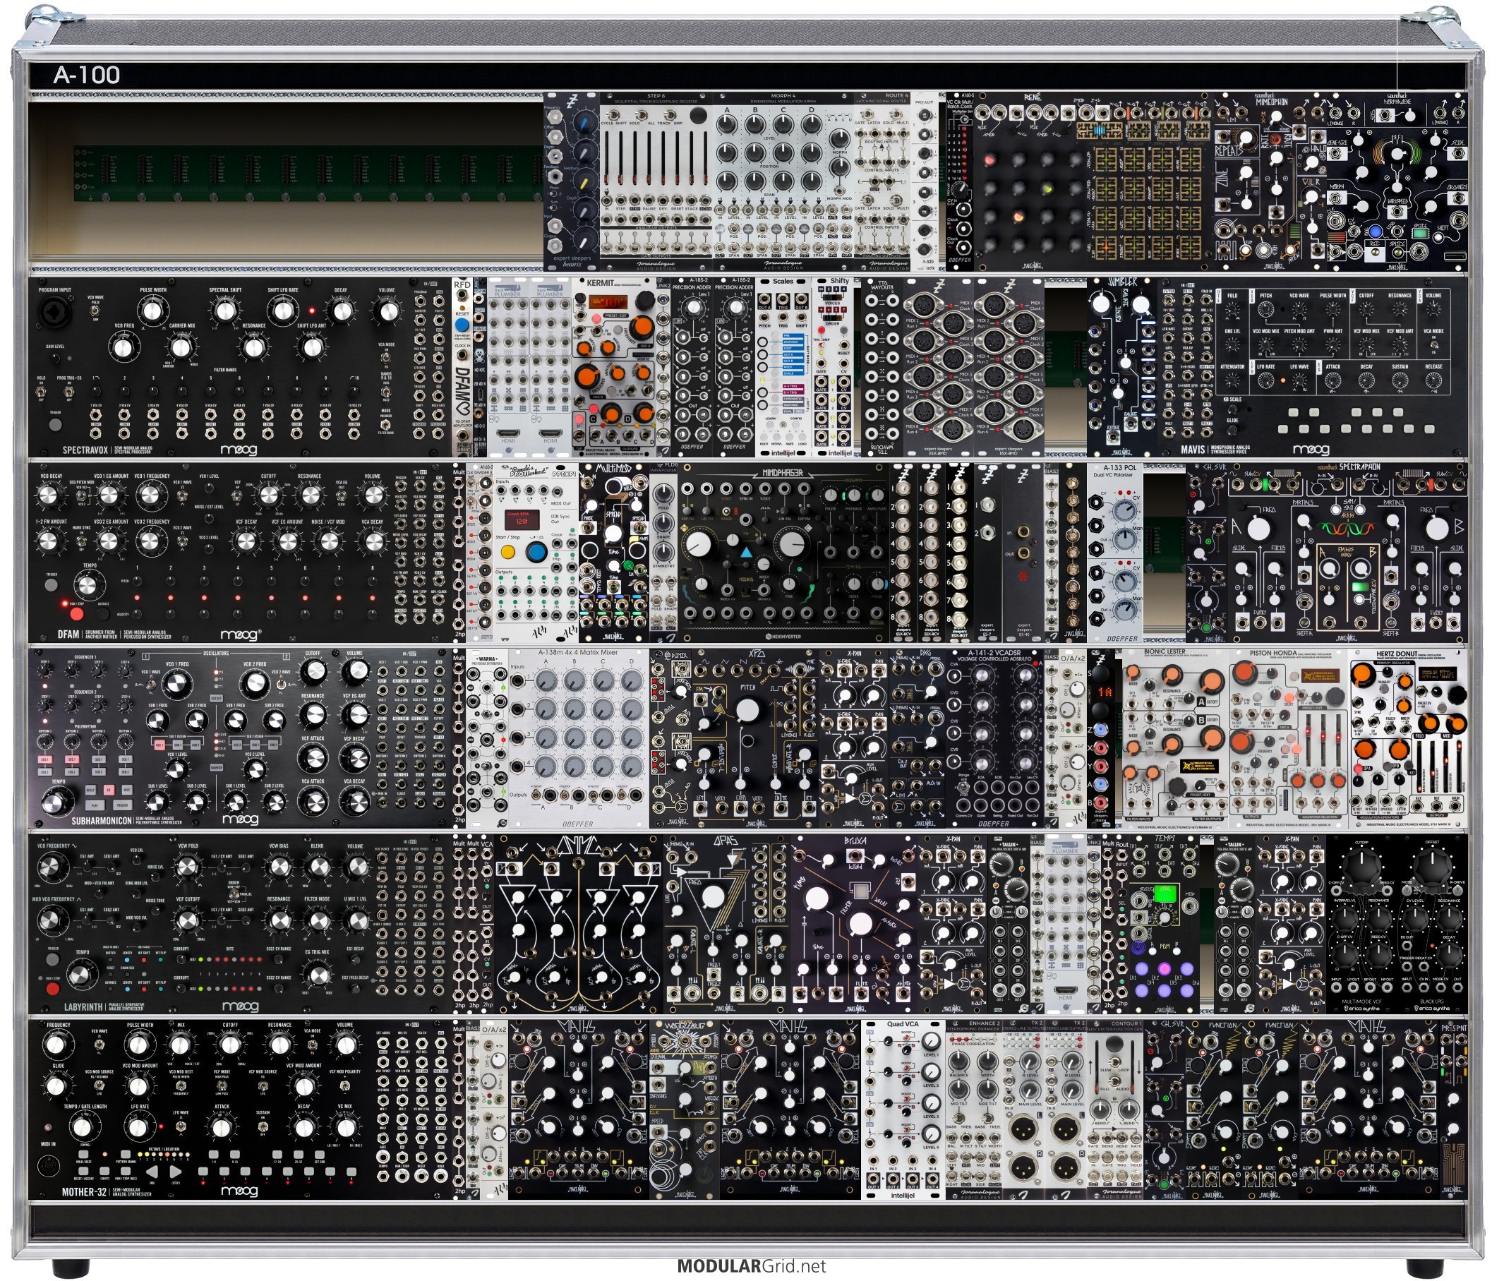Viewport: 1504px width, 1281px height.
Task: Click the Mother-32 TEMPO / GATE LENGTH knob
Action: pos(83,1127)
